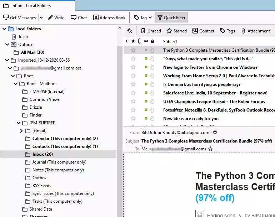
Task: Open Calendar (This computer only) folder
Action: point(65,139)
